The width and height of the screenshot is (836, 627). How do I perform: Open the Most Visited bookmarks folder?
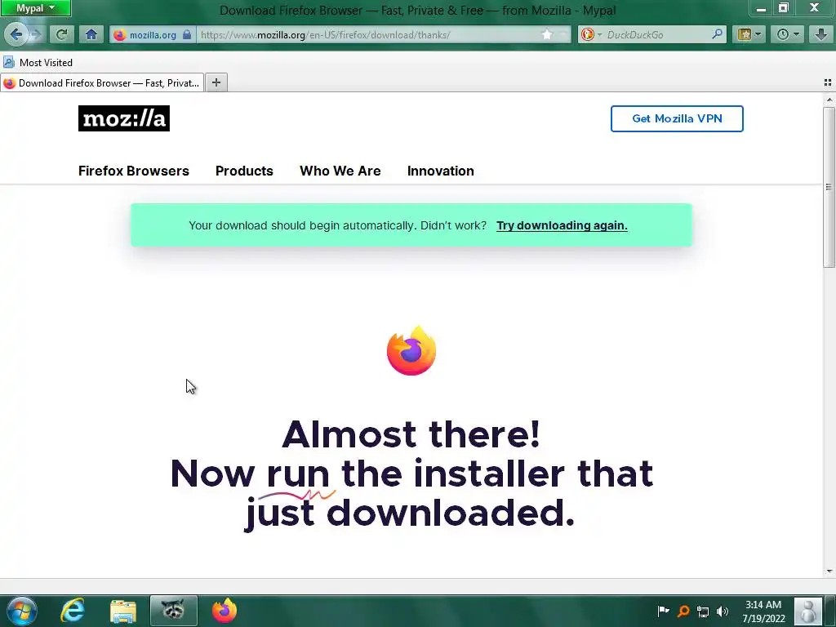tap(38, 62)
